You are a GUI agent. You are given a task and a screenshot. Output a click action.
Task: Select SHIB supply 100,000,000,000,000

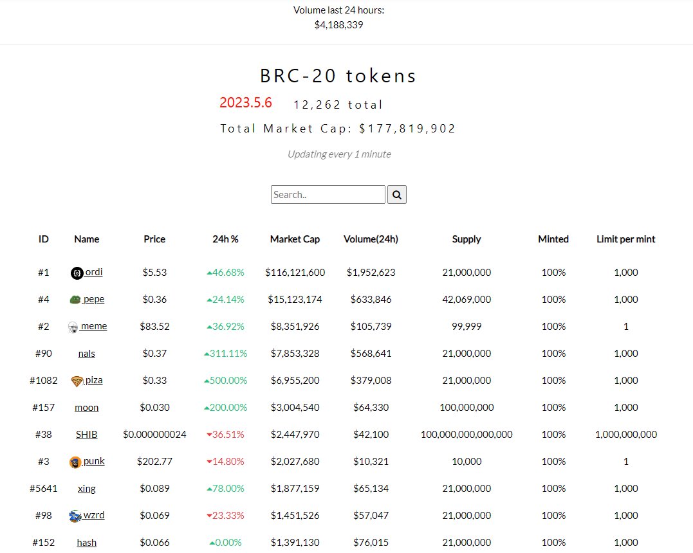[x=467, y=434]
